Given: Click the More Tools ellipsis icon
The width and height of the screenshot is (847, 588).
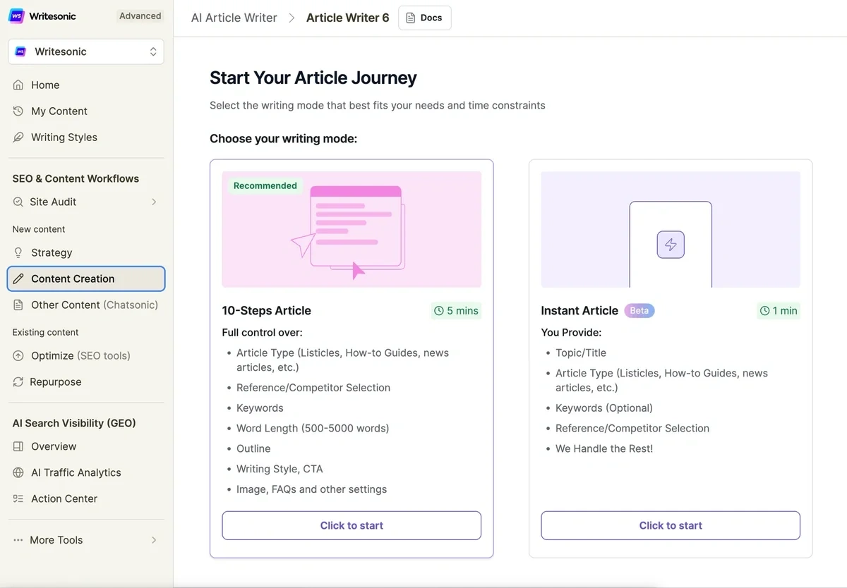Looking at the screenshot, I should (18, 540).
